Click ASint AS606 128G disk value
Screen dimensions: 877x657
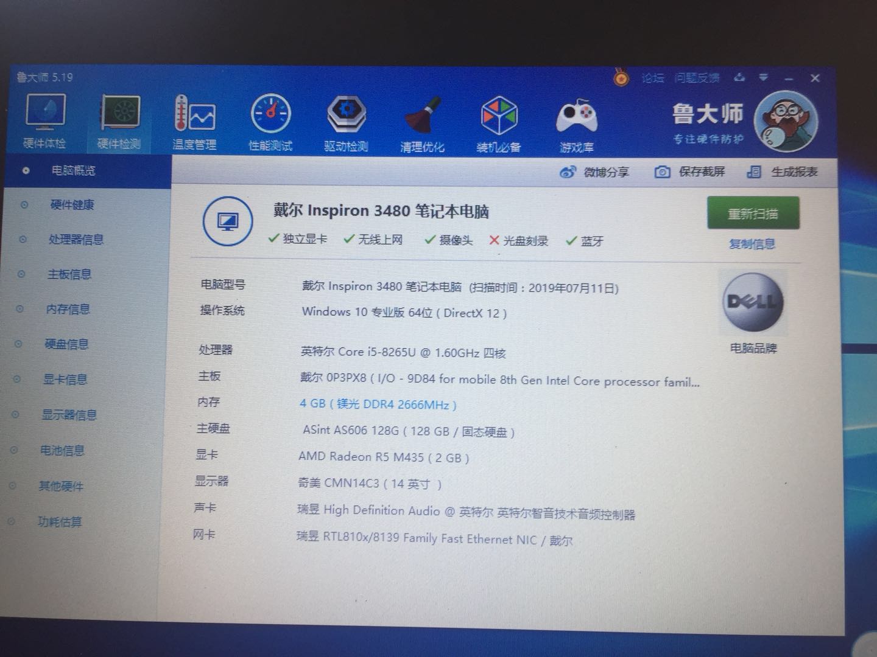click(x=409, y=431)
